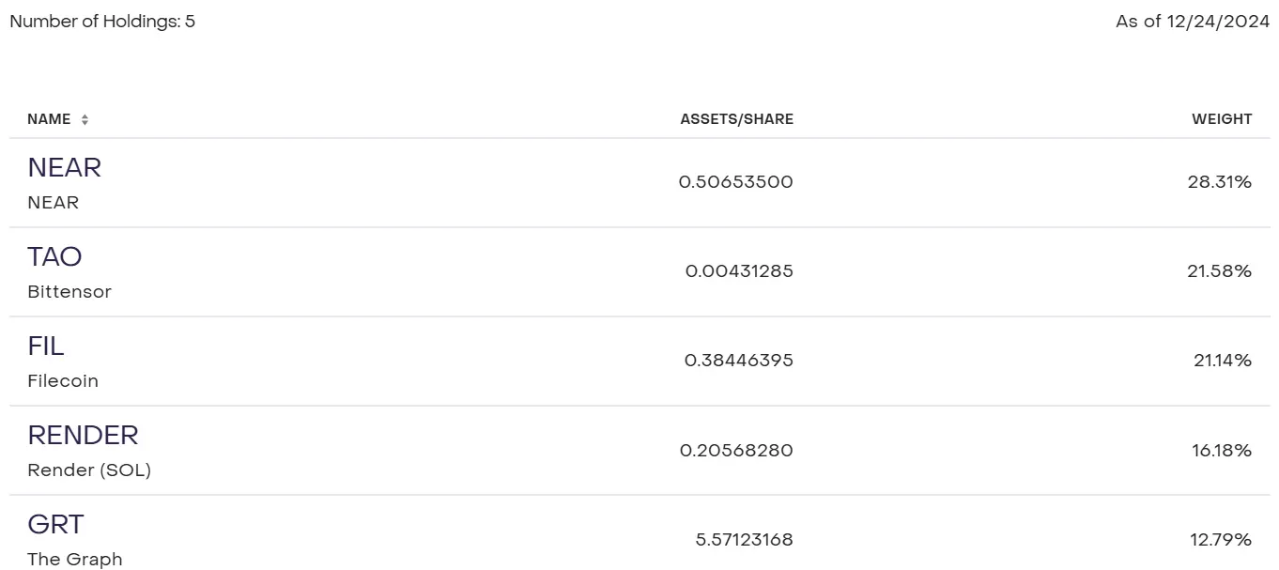Viewport: 1279px width, 570px height.
Task: Click the 0.50653500 assets/share value
Action: click(735, 182)
